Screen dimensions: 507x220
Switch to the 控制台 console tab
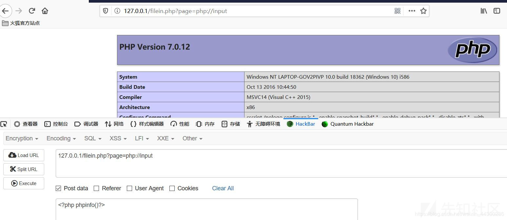point(56,124)
